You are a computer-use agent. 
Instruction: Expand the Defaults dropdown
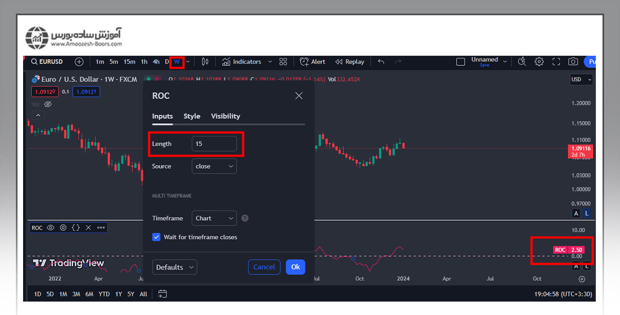click(174, 267)
